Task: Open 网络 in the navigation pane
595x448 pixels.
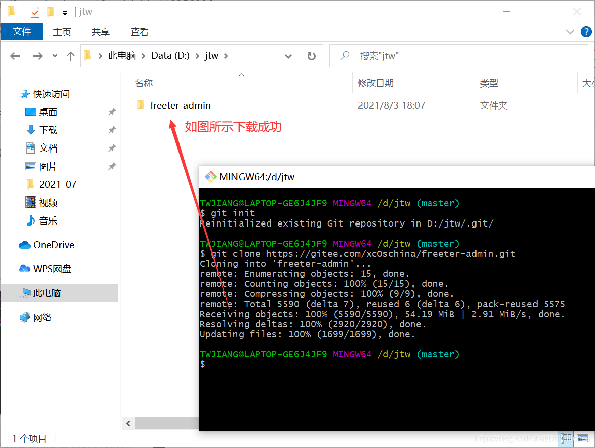Action: [x=42, y=317]
